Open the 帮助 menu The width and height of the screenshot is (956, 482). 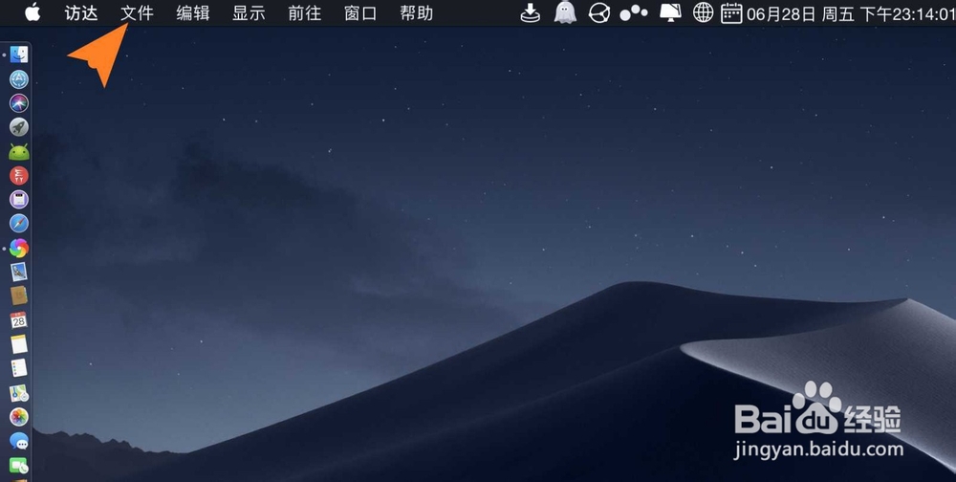417,12
